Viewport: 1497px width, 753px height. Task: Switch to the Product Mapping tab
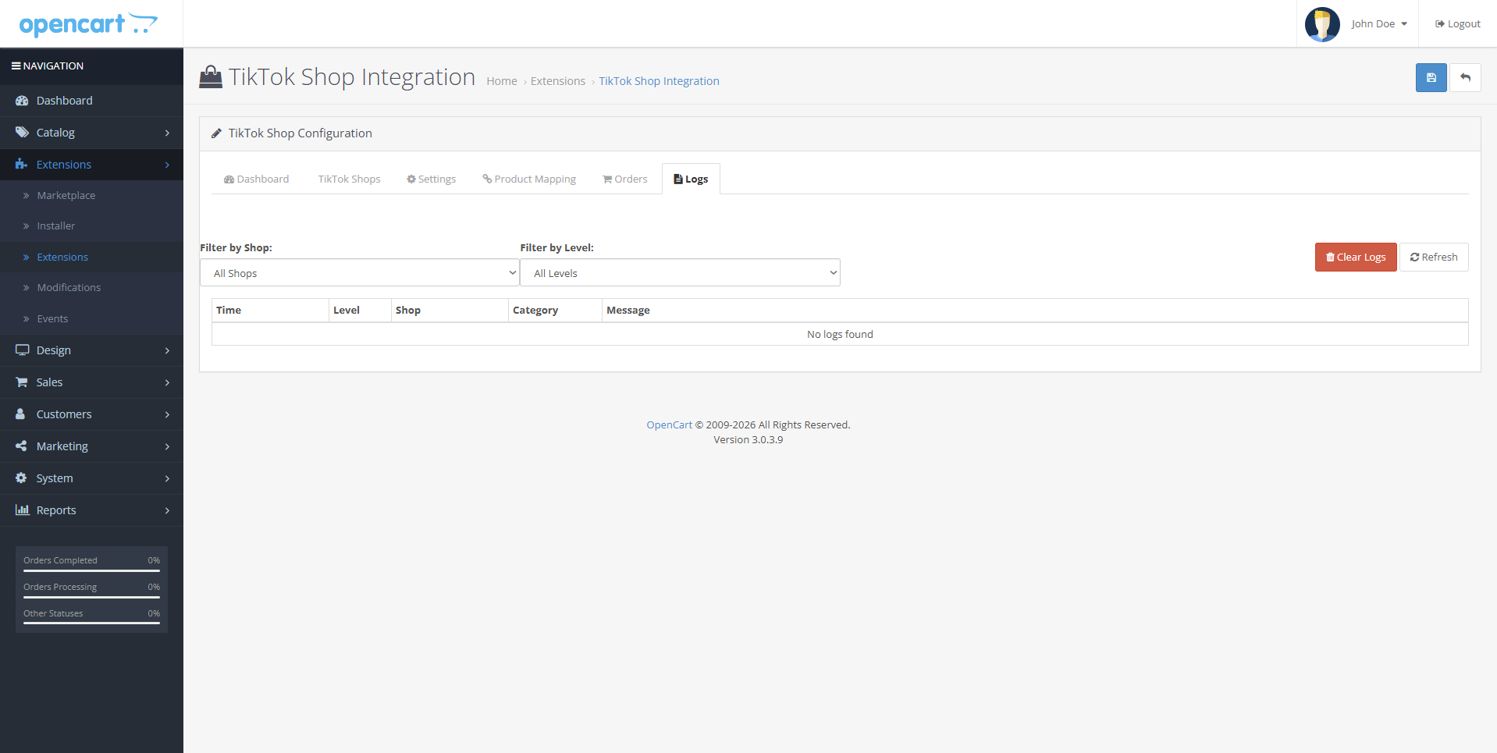tap(529, 179)
